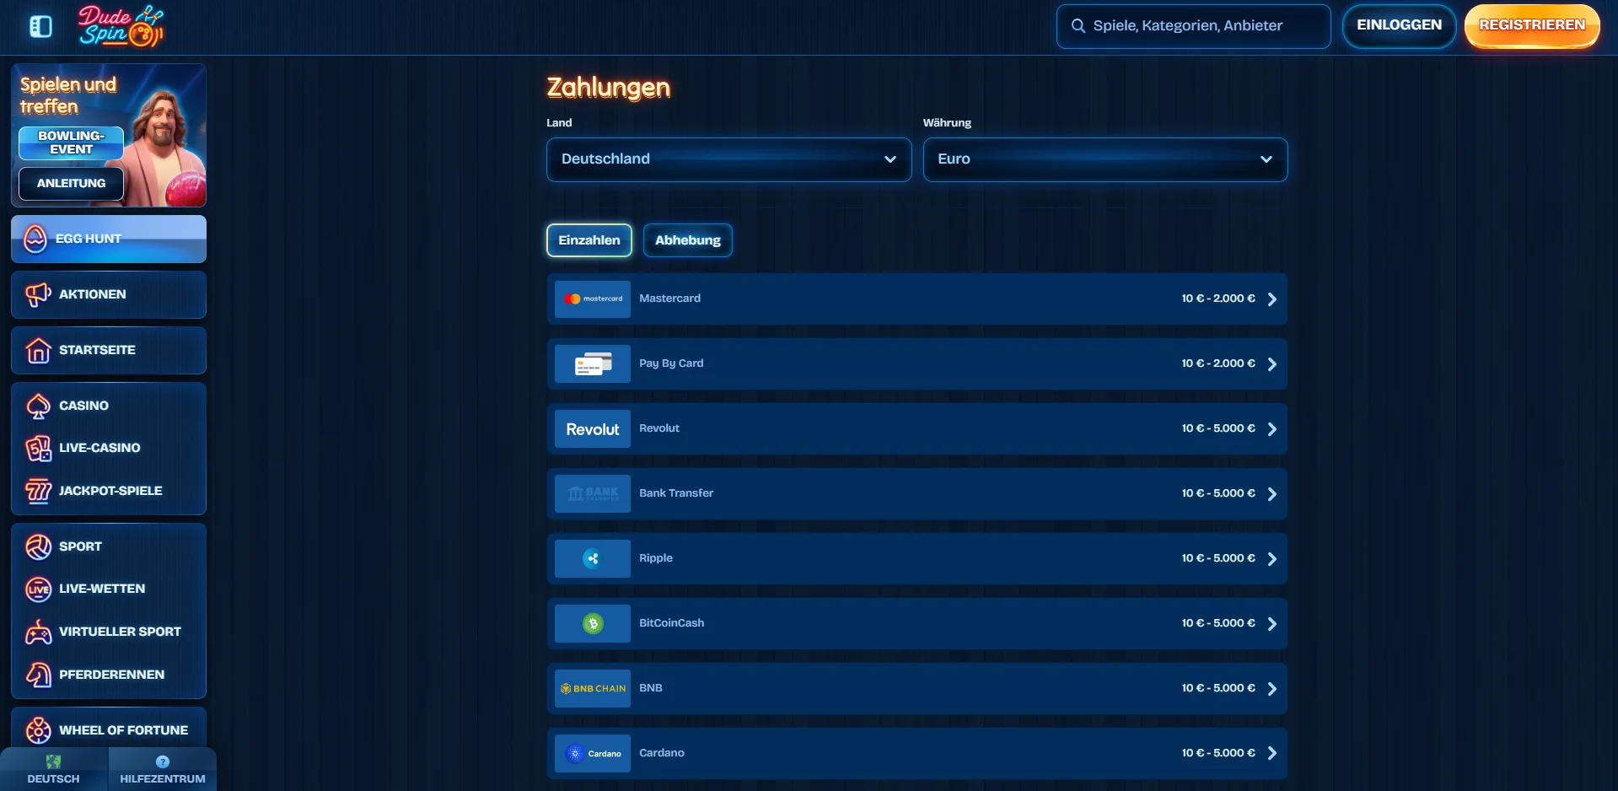Switch the language via the Deutsch button
Viewport: 1618px width, 791px height.
53,768
